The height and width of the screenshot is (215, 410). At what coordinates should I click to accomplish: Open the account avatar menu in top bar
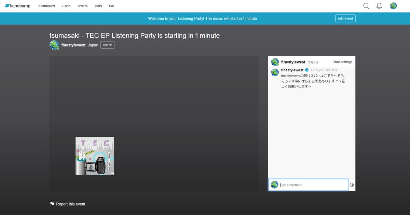coord(393,6)
